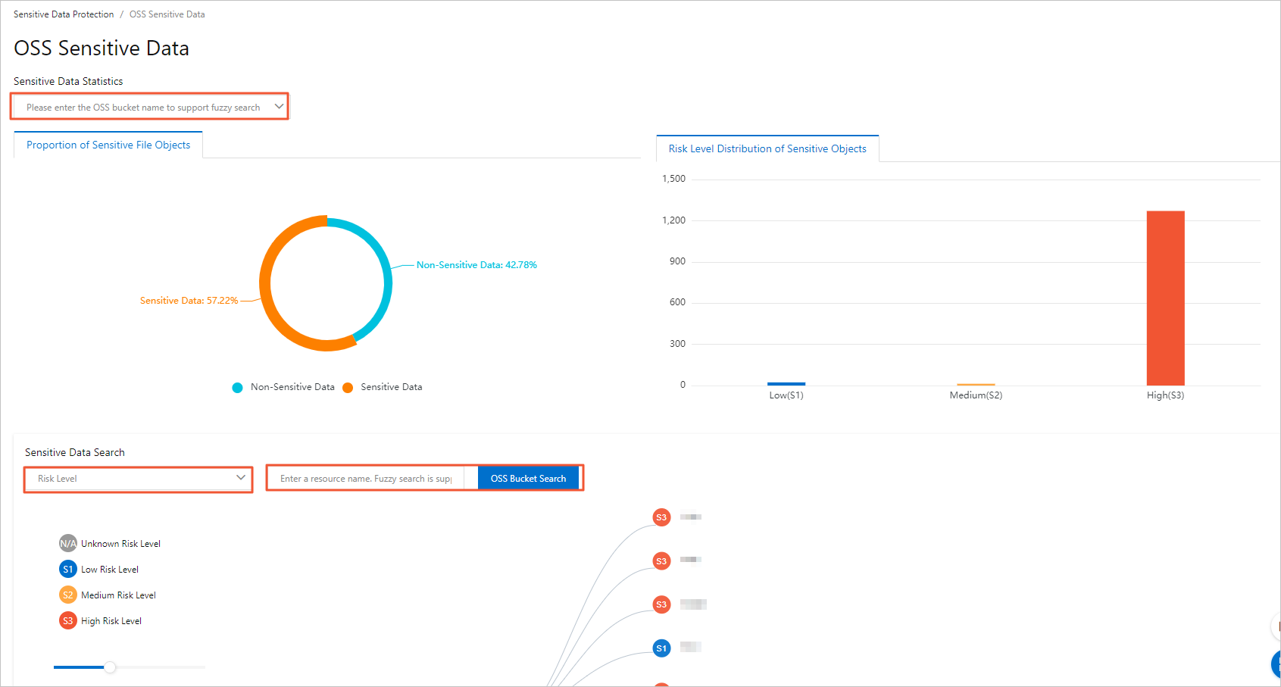1281x687 pixels.
Task: Click the S3 High Risk Level icon
Action: pos(68,620)
